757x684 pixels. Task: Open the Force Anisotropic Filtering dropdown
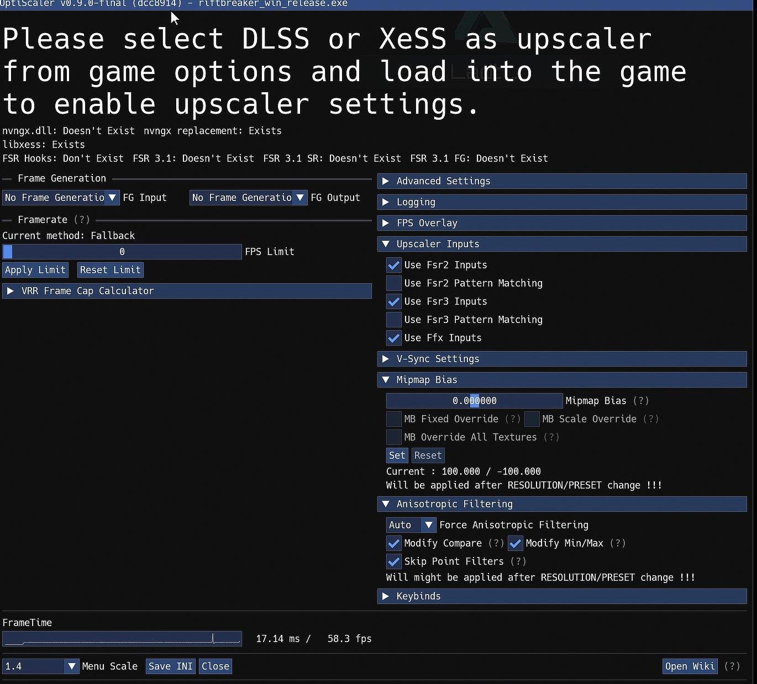411,525
